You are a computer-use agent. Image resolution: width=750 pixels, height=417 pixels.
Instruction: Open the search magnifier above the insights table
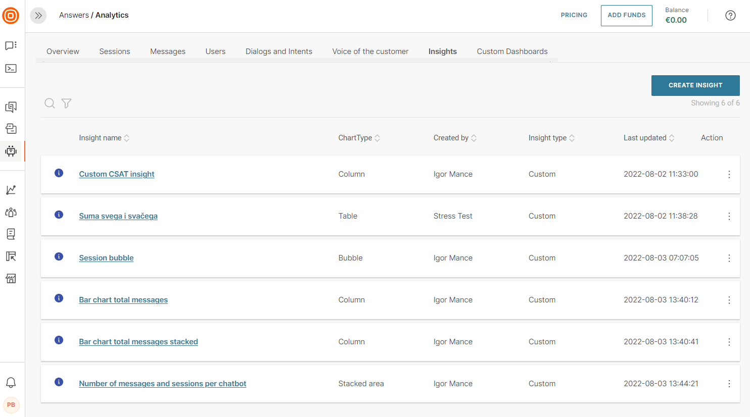(50, 103)
